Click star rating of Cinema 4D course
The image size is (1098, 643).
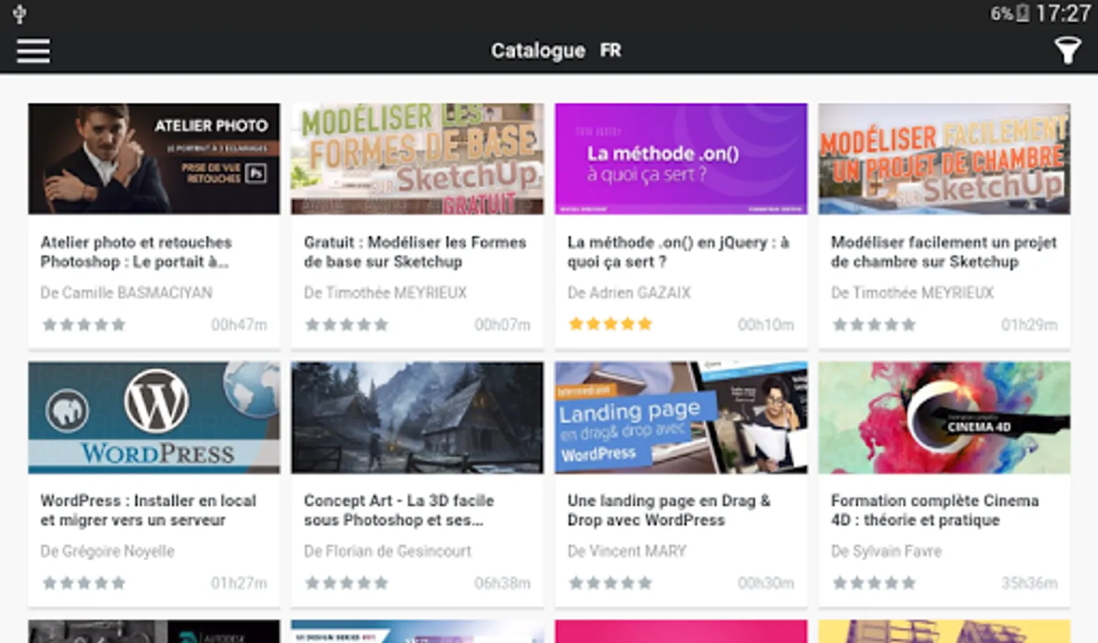coord(874,583)
